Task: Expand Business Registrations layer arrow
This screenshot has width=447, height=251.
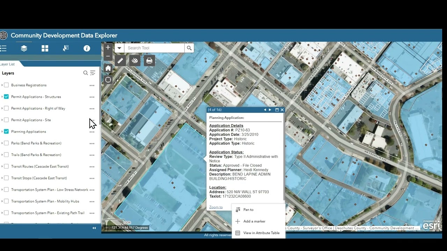Action: click(x=2, y=85)
